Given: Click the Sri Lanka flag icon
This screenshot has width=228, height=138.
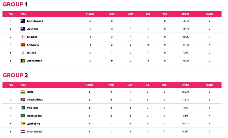Looking at the screenshot, I should (x=23, y=45).
